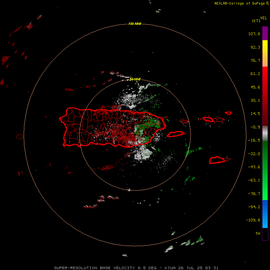Click the blue color bar segment

coord(265,214)
